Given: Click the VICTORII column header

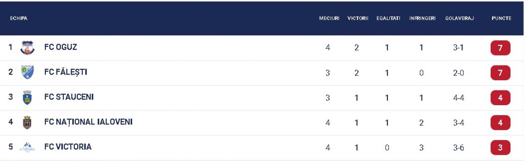Looking at the screenshot, I should click(x=358, y=18).
